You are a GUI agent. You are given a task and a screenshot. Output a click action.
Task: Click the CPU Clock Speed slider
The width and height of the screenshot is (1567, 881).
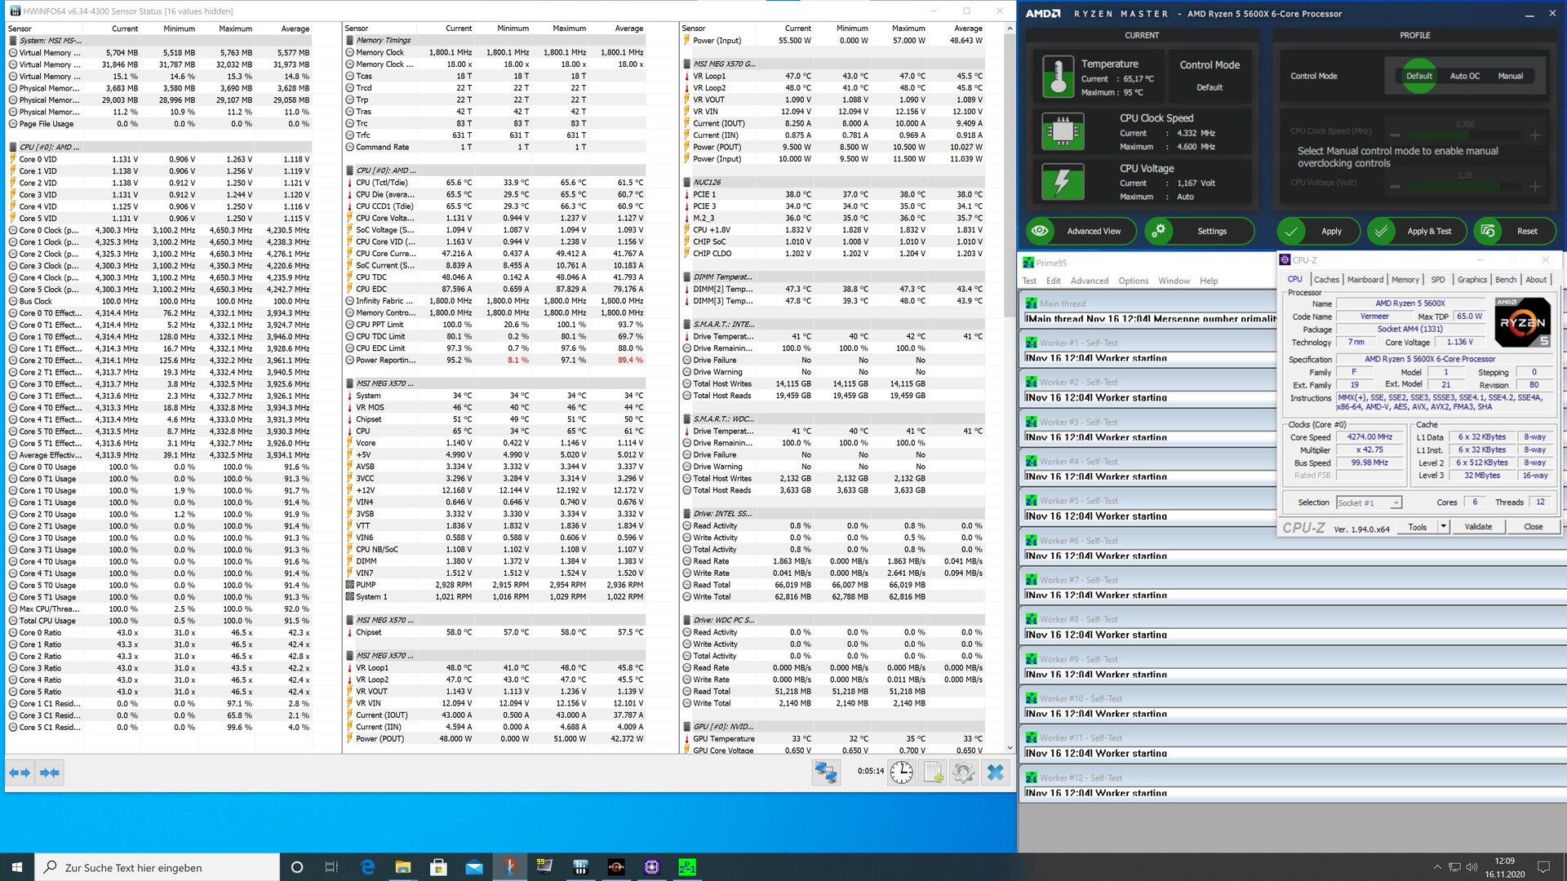[x=1465, y=135]
